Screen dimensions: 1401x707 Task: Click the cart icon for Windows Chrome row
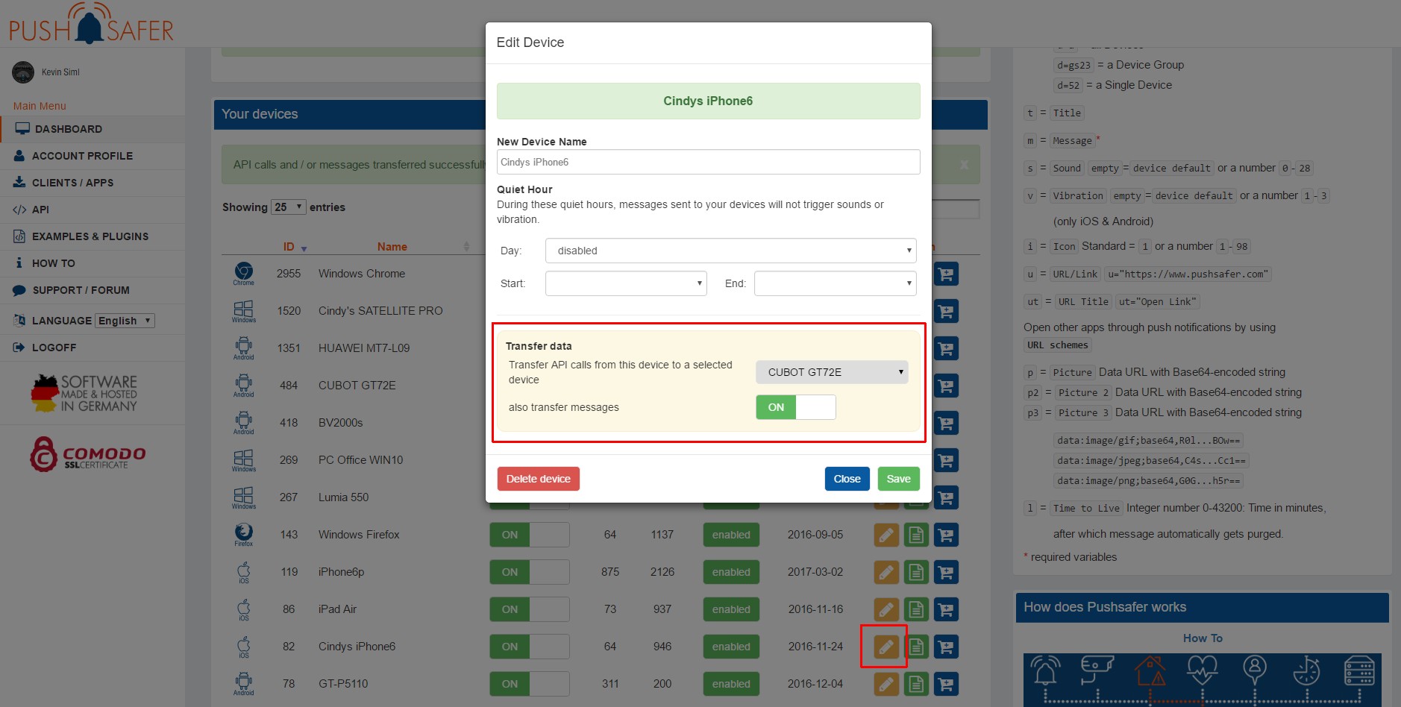click(946, 274)
